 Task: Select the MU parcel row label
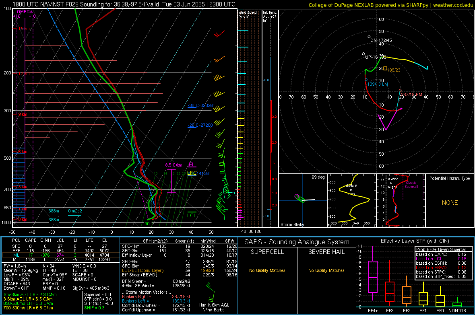[x=17, y=259]
